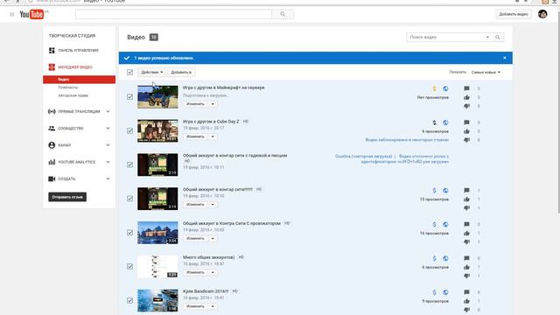Click comments icon for Много общих аккаунтов row
The image size is (560, 315).
coord(466,258)
